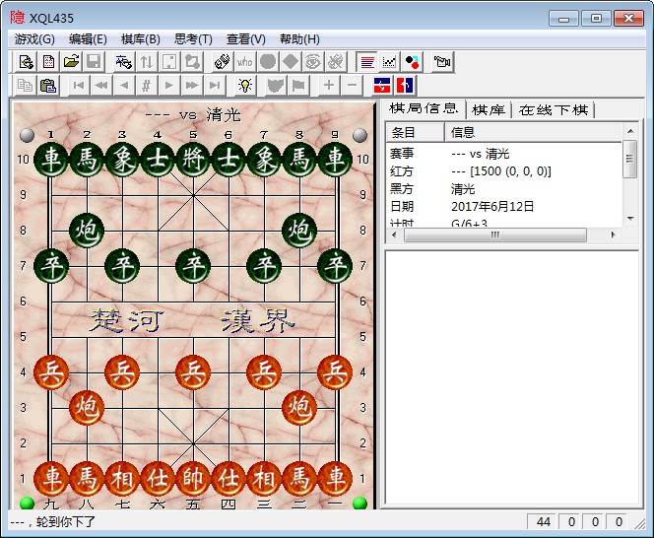Click the status bar value 44
The image size is (654, 538).
[543, 521]
